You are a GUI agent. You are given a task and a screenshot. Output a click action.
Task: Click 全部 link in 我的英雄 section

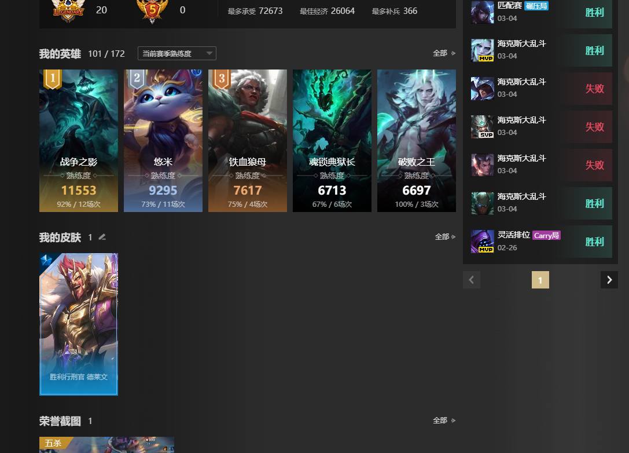pos(444,53)
